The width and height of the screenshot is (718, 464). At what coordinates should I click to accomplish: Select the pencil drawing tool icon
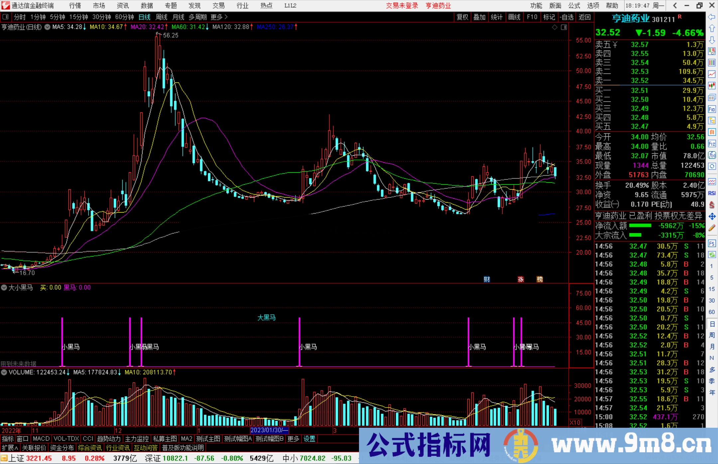[712, 228]
